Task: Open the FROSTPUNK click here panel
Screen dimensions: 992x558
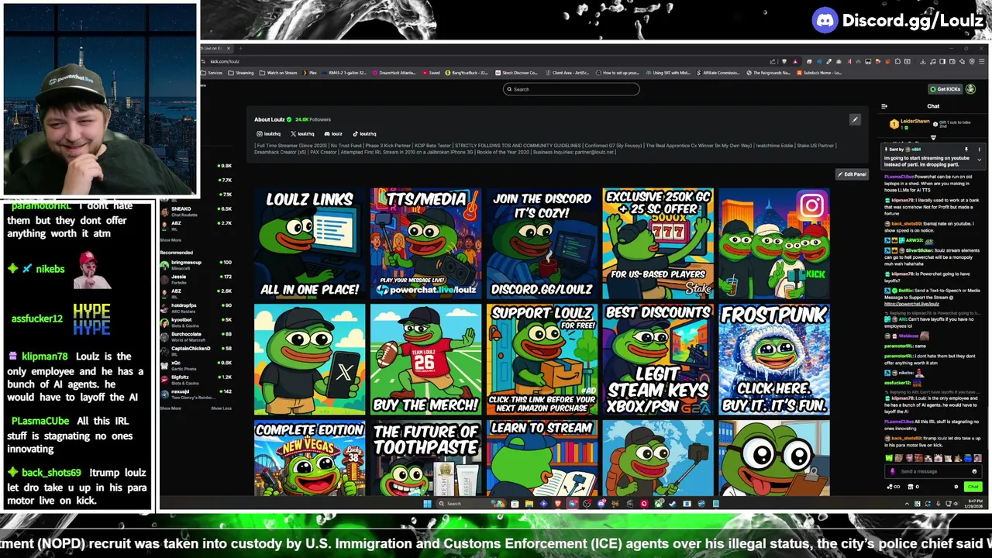Action: 774,360
